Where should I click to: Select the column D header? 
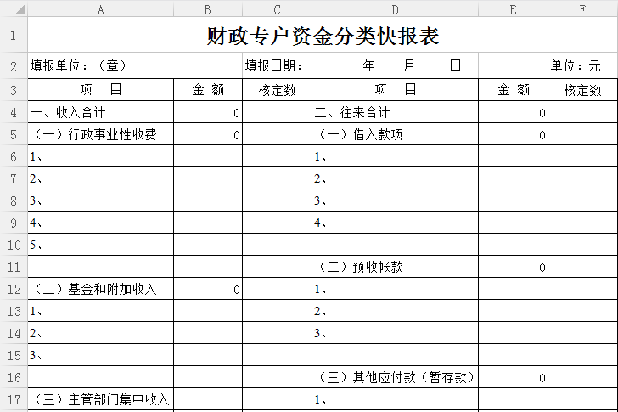[x=395, y=9]
